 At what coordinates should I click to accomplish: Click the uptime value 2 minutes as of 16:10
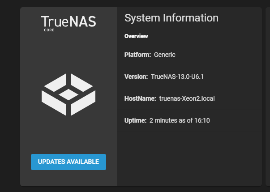(180, 120)
